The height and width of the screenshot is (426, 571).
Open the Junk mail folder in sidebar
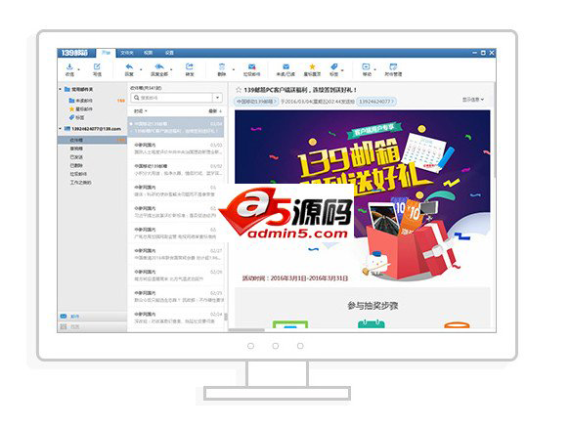pyautogui.click(x=78, y=174)
